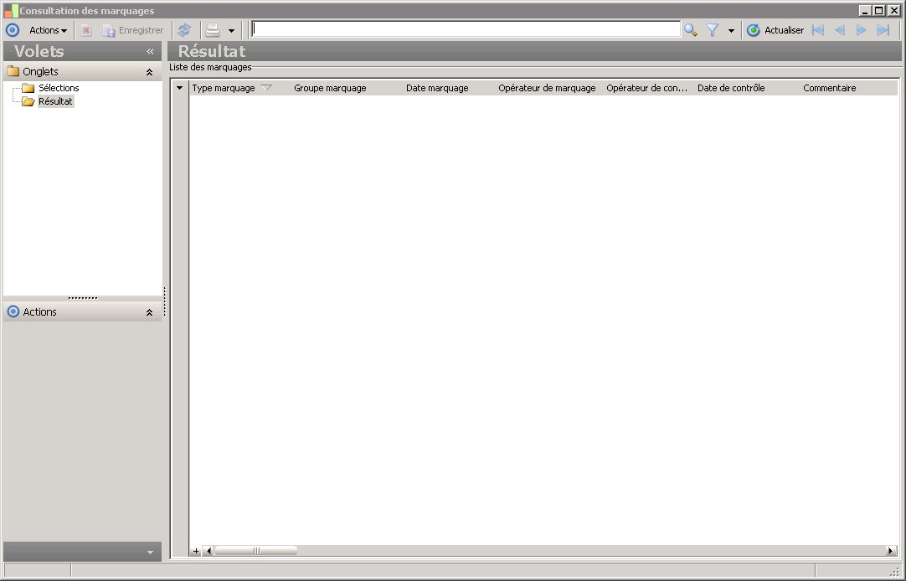Viewport: 906px width, 581px height.
Task: Maximize the Consultation des marquages window
Action: (879, 10)
